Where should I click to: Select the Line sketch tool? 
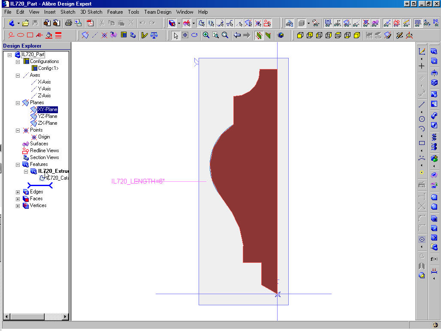422,104
